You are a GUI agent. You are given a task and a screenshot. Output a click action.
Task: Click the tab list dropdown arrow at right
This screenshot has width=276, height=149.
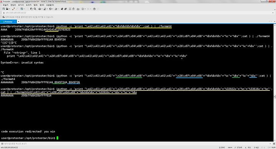(274, 21)
